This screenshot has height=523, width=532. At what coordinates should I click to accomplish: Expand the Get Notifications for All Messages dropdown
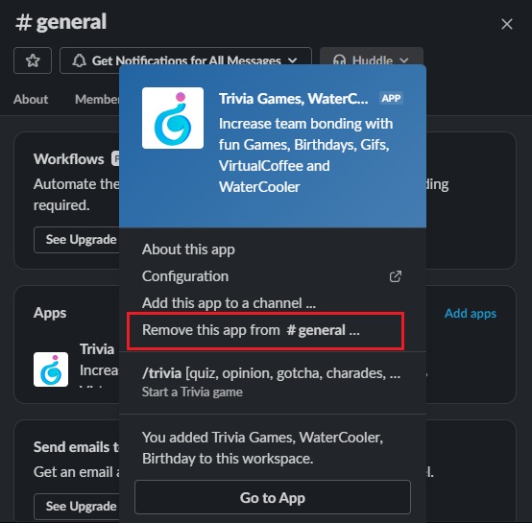185,60
